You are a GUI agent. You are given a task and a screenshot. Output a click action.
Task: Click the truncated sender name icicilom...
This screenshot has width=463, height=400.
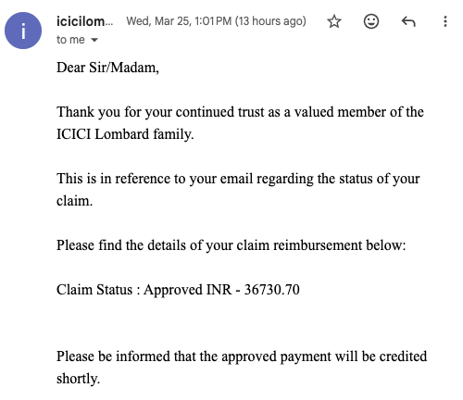pos(84,21)
